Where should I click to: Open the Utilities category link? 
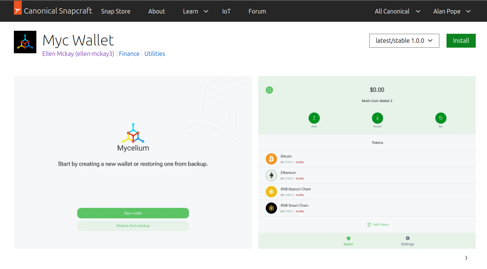[155, 54]
